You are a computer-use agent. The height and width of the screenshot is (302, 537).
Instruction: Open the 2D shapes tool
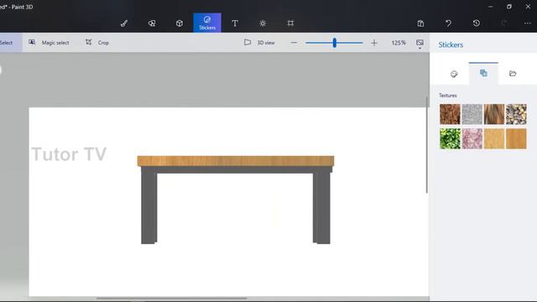pyautogui.click(x=152, y=23)
